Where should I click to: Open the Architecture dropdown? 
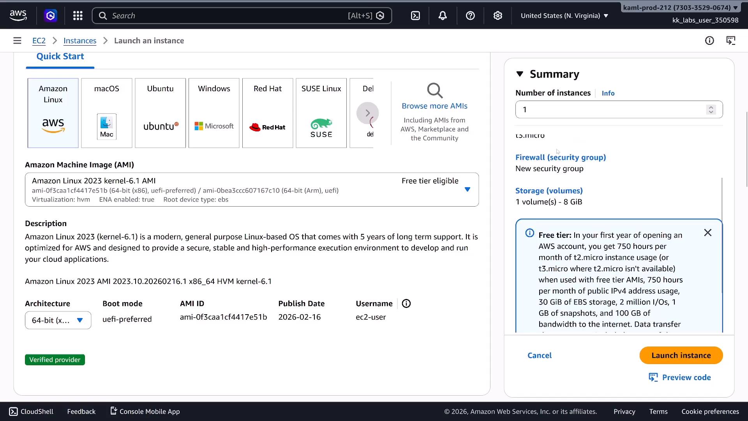[58, 320]
